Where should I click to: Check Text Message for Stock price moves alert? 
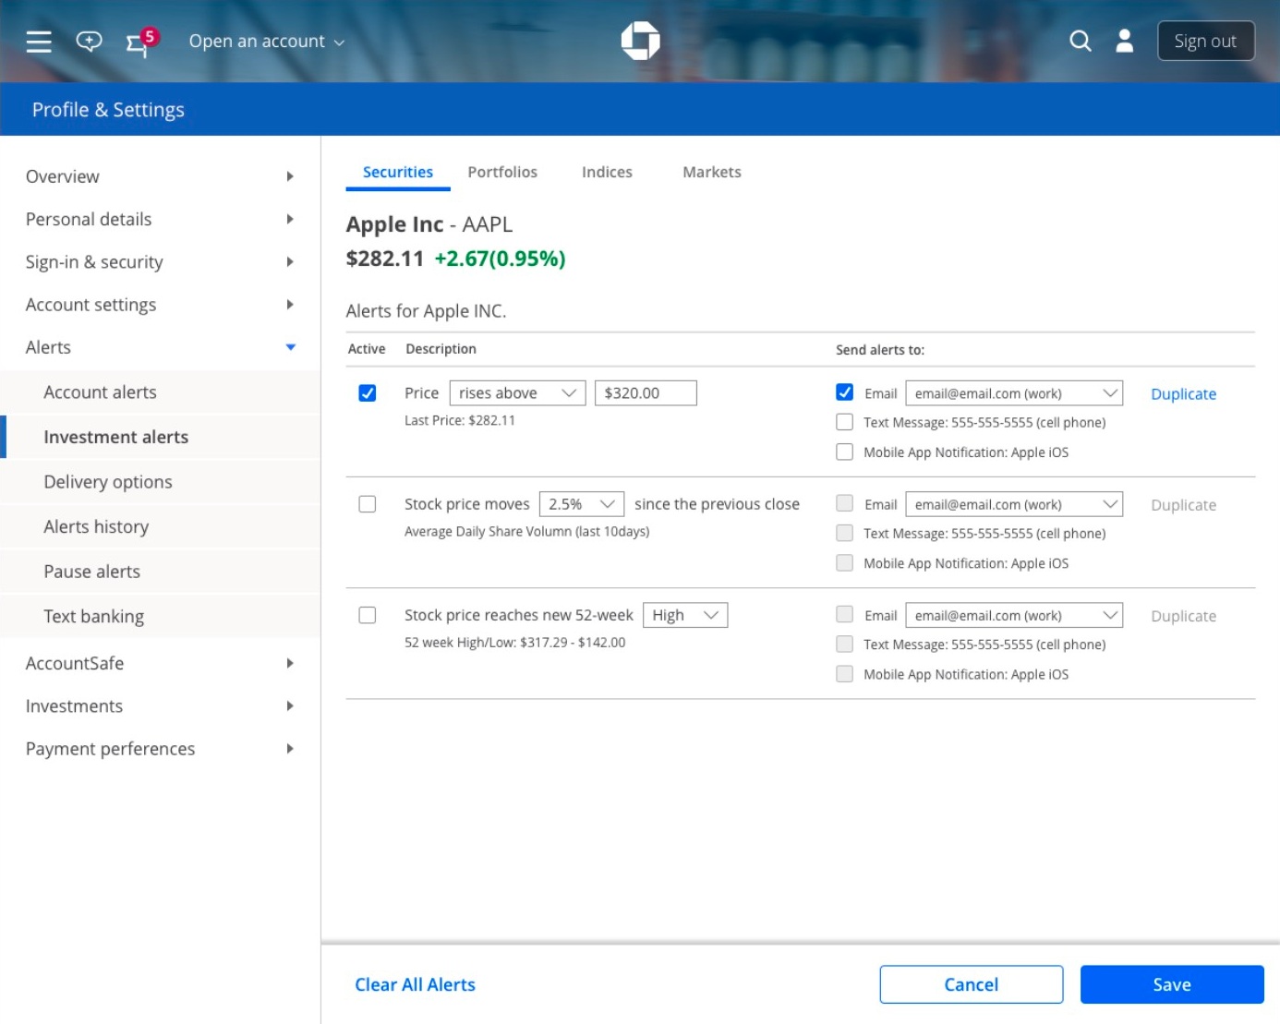tap(844, 533)
